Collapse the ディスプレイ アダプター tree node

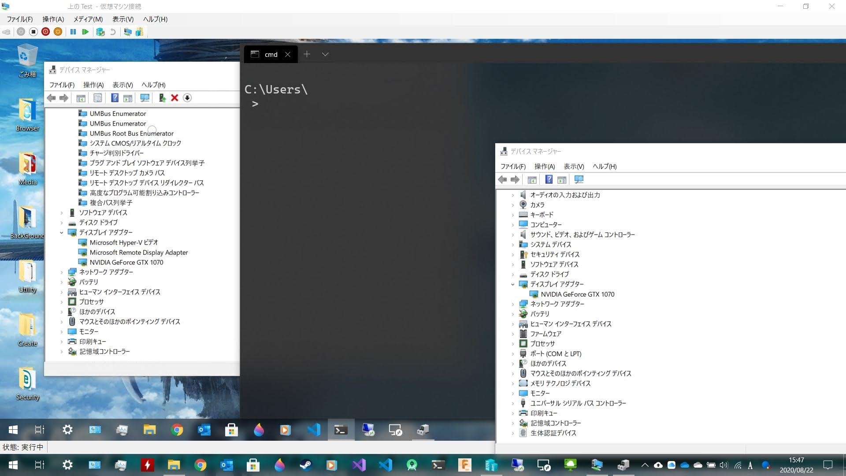[x=512, y=284]
